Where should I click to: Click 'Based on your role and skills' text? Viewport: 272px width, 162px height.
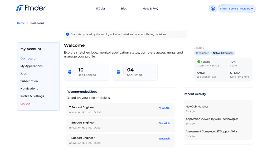[88, 98]
